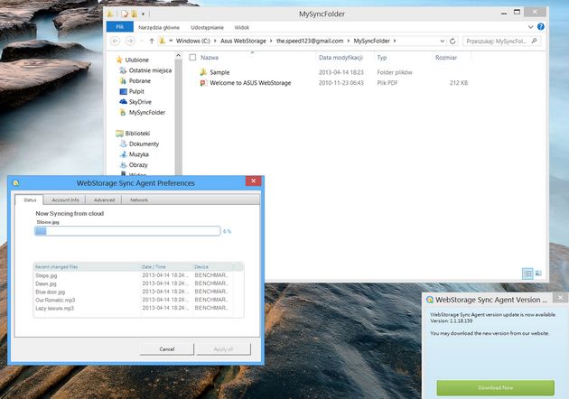The image size is (569, 399).
Task: Go up one folder level
Action: (152, 41)
